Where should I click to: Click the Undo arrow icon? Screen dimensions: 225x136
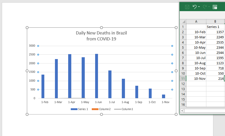point(195,7)
